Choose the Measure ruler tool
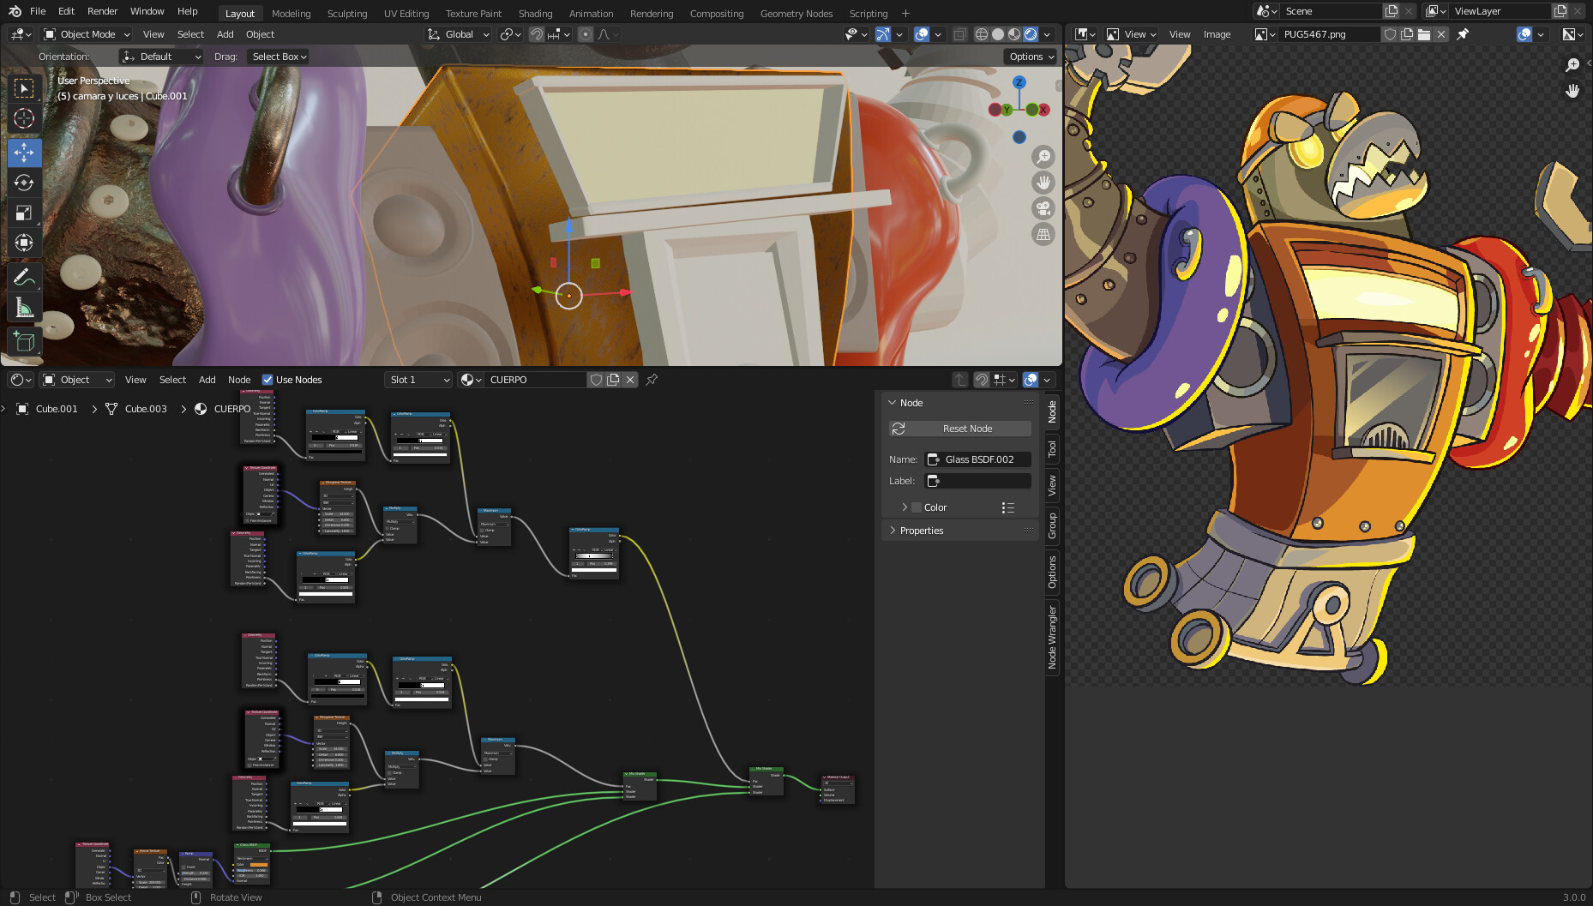The width and height of the screenshot is (1593, 906). 24,307
